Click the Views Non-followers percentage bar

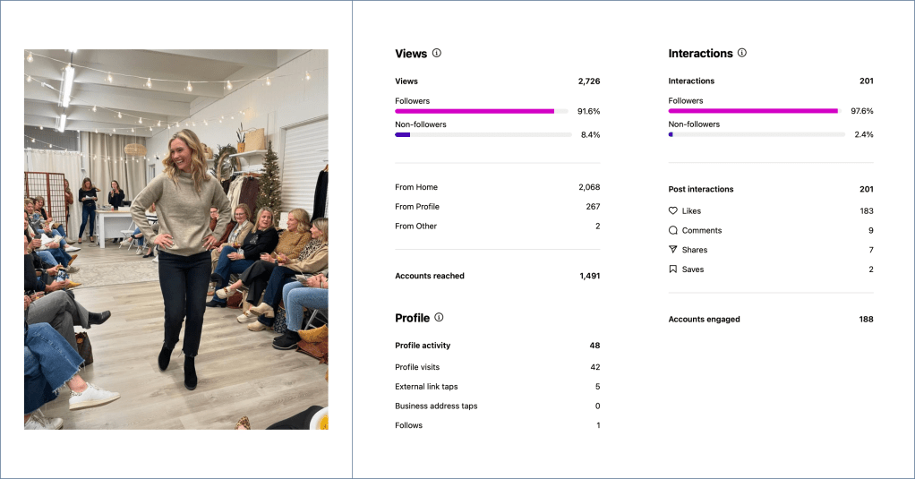point(483,135)
